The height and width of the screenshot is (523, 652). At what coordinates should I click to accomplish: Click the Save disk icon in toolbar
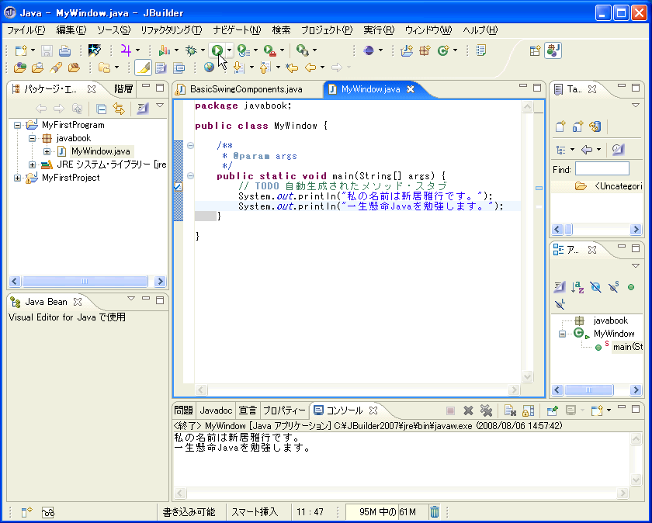(47, 50)
